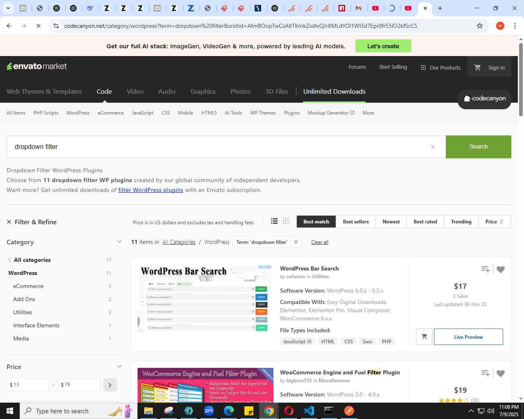The height and width of the screenshot is (419, 524).
Task: Open Unlimited Downloads tab
Action: click(334, 91)
